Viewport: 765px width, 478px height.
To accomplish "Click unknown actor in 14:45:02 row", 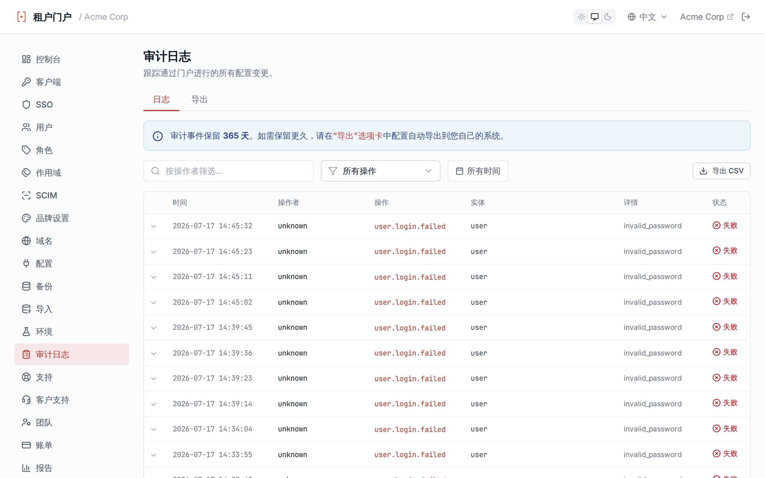I will coord(293,303).
